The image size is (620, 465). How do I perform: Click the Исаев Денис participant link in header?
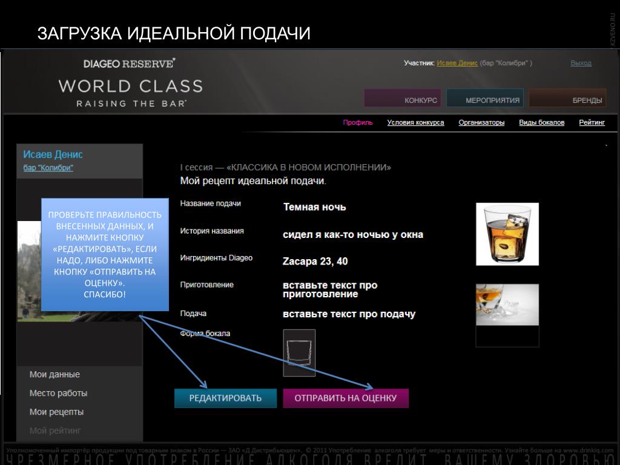pos(457,63)
